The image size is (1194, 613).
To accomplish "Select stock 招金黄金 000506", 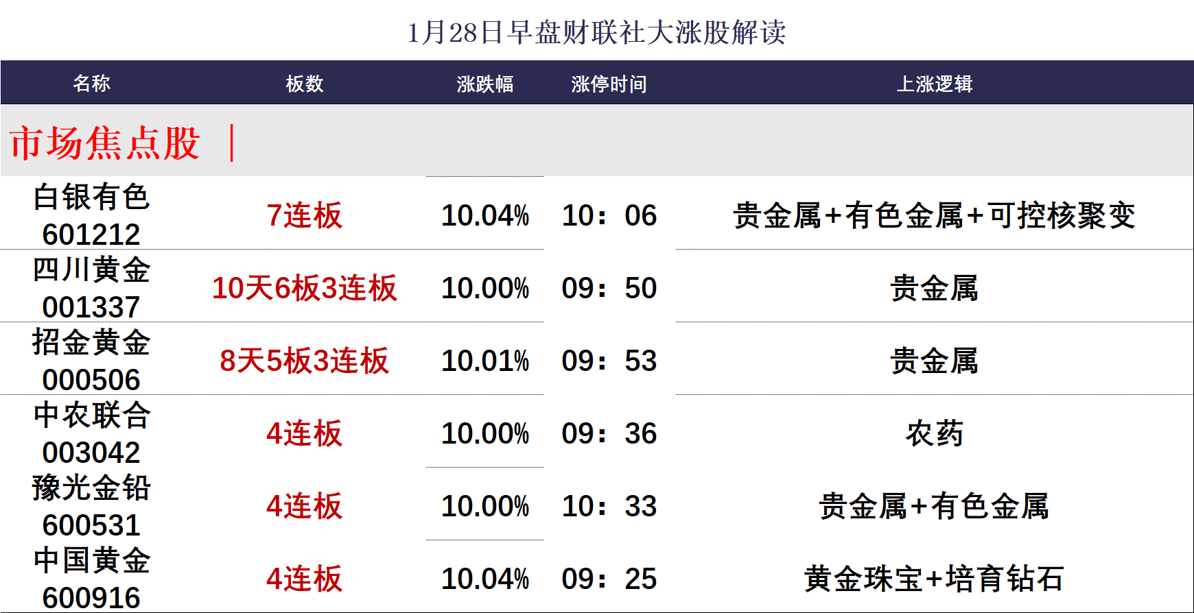I will (x=91, y=361).
